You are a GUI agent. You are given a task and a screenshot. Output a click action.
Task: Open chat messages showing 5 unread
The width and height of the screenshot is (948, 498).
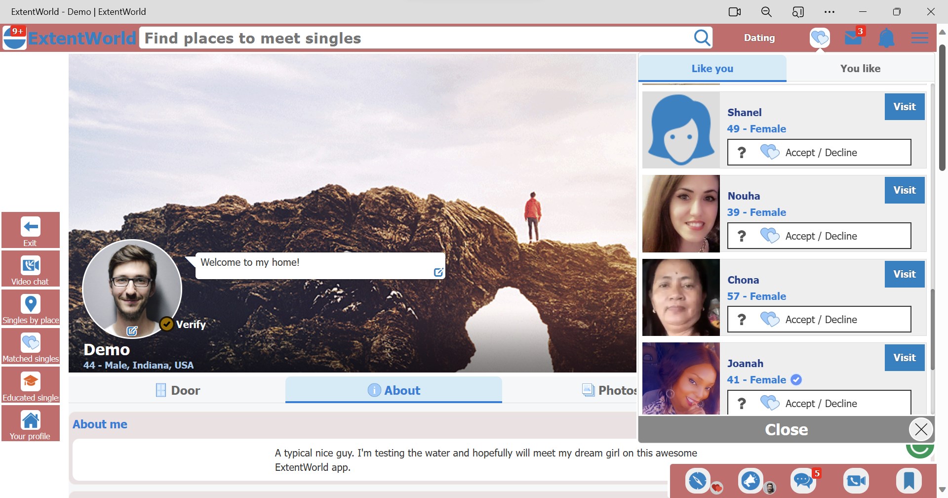pyautogui.click(x=803, y=480)
